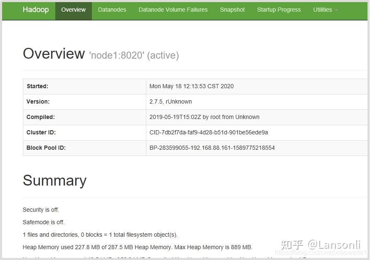Click the Heap Memory usage line
The width and height of the screenshot is (370, 260).
coord(138,247)
